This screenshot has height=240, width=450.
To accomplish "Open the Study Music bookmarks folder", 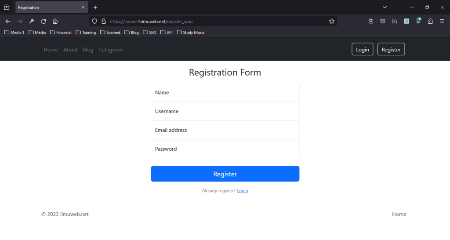I will click(x=191, y=33).
